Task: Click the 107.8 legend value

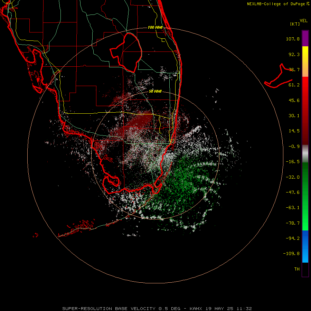Action: (x=293, y=39)
